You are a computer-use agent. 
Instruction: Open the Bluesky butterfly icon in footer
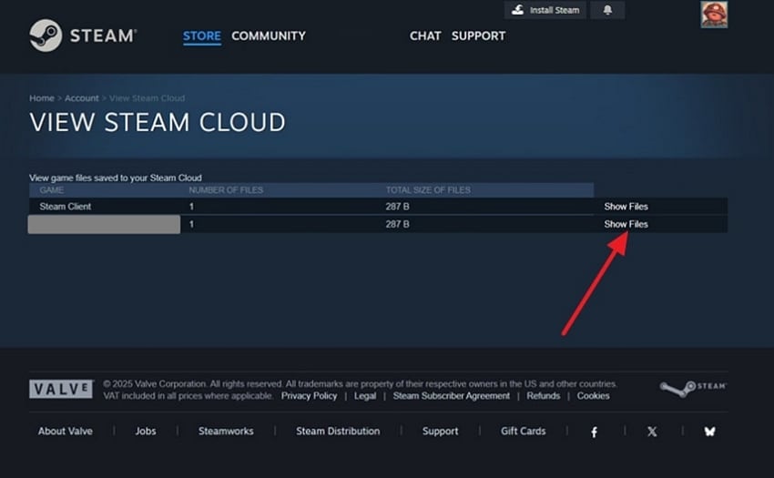709,432
